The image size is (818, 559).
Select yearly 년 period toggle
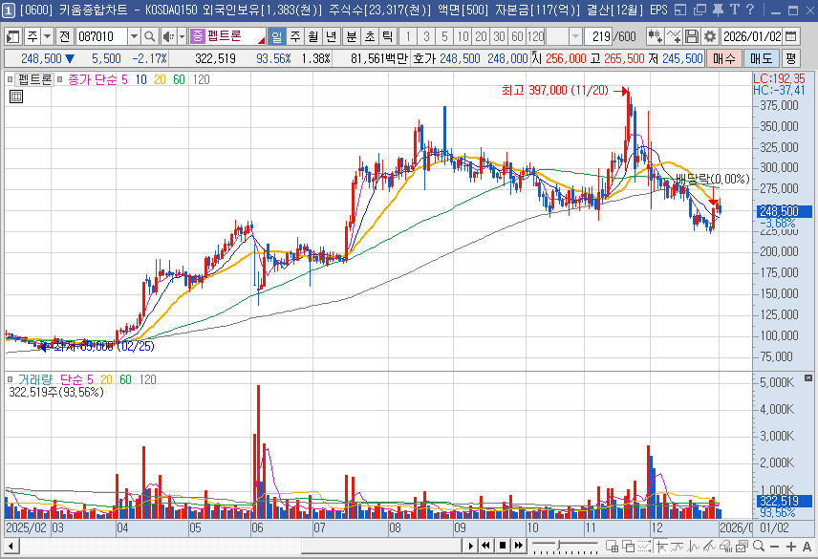point(332,36)
